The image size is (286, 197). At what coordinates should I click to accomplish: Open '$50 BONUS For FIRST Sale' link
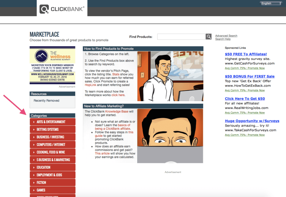click(x=249, y=76)
